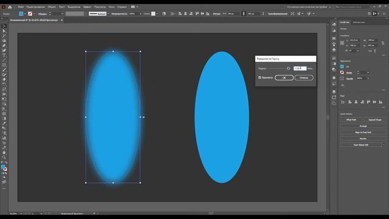Select the Line Segment tool
This screenshot has height=219, width=389.
tap(4, 60)
